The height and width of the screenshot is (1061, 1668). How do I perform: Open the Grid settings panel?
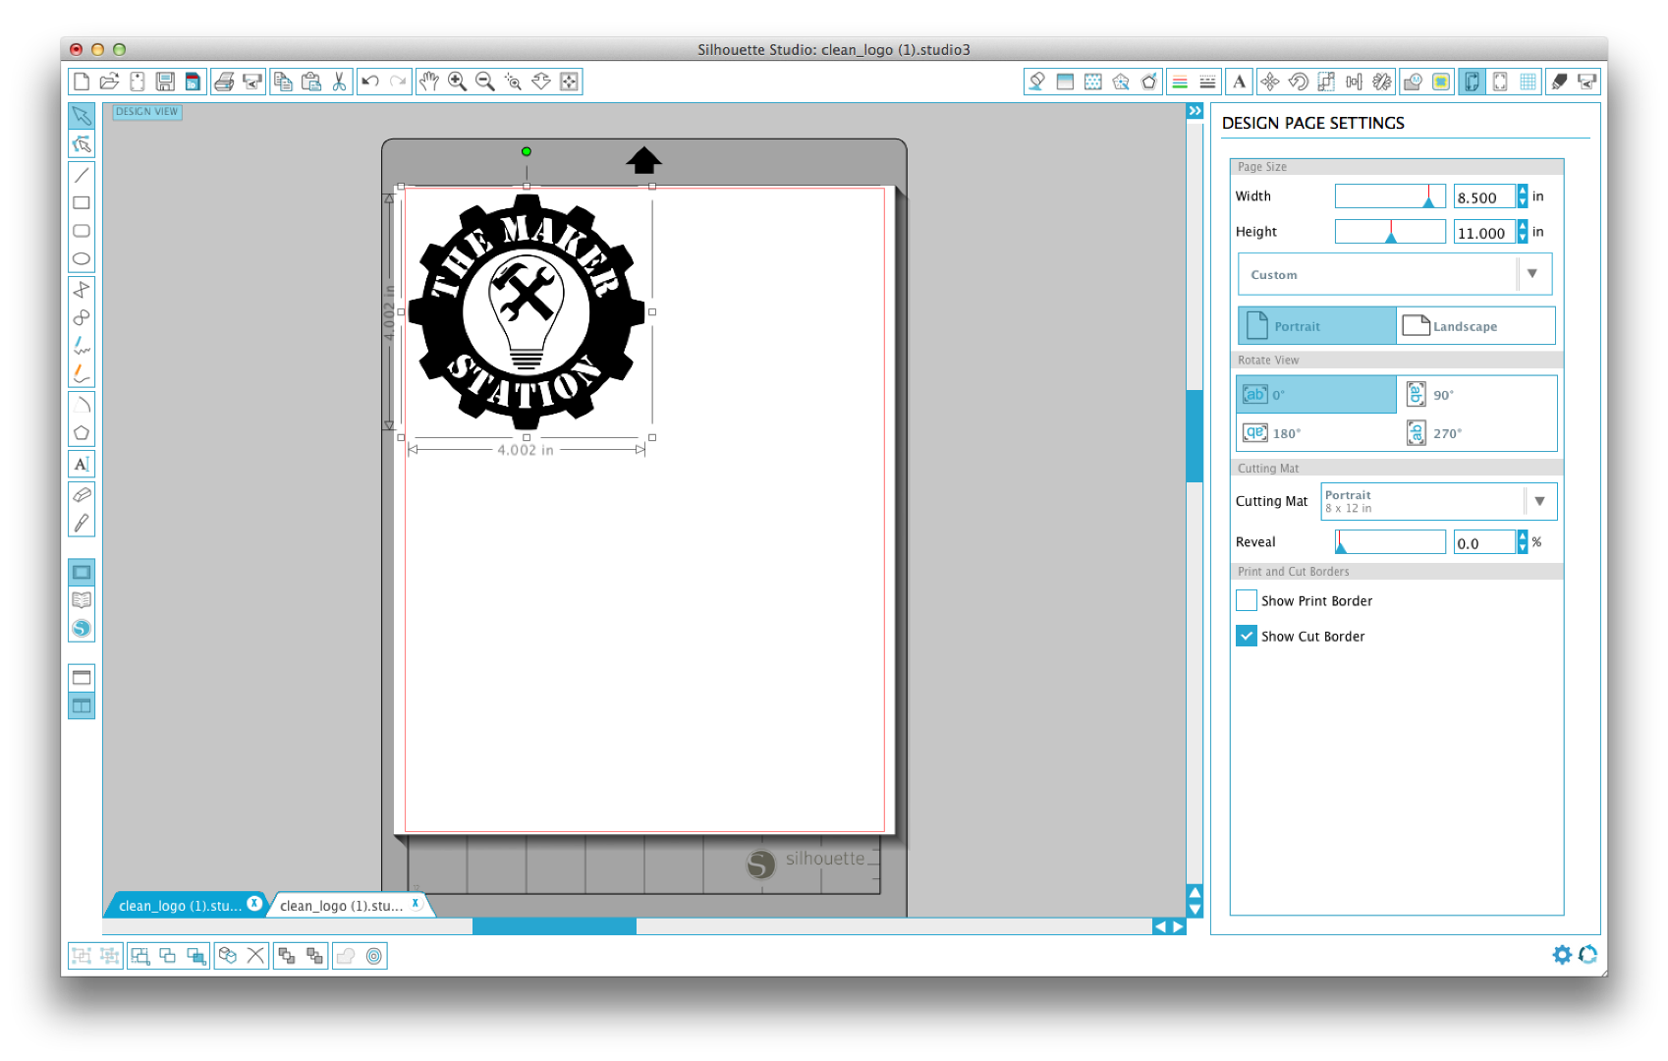(x=1527, y=82)
